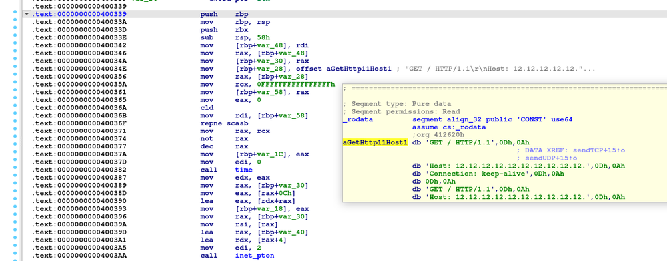
Task: Click 'Segment permissions: Read' comment
Action: [x=401, y=112]
